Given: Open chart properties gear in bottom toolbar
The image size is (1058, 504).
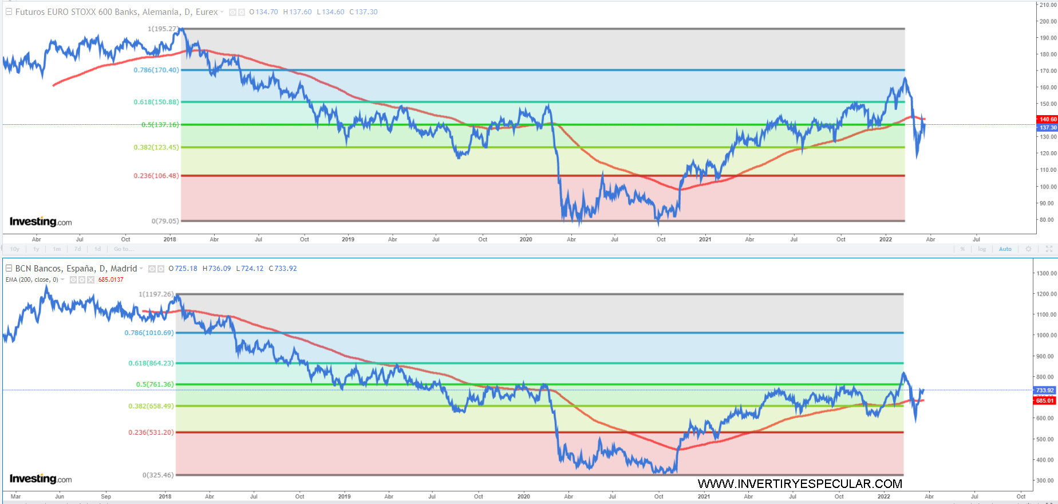Looking at the screenshot, I should point(1028,249).
